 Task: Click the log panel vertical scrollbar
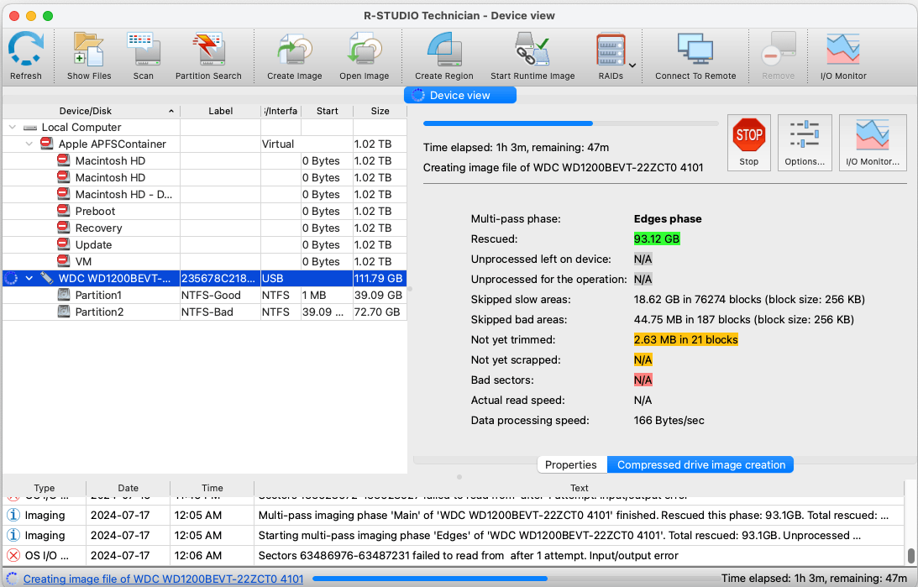coord(910,555)
